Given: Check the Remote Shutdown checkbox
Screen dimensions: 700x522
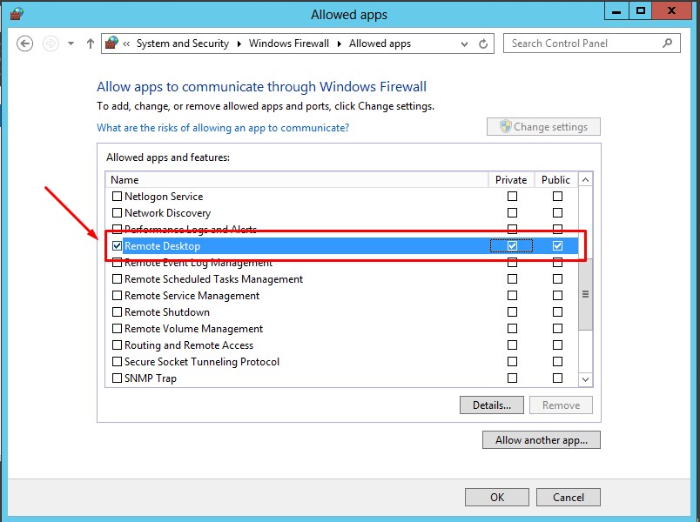Looking at the screenshot, I should click(118, 312).
